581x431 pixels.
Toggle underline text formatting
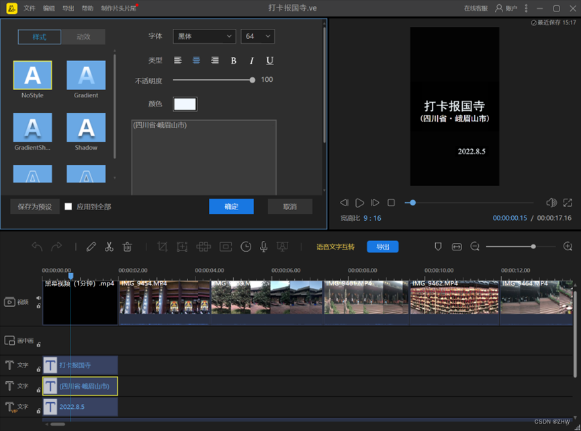(270, 60)
